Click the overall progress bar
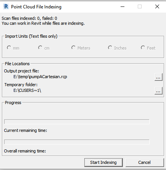166x170 pixels. [x=77, y=142]
